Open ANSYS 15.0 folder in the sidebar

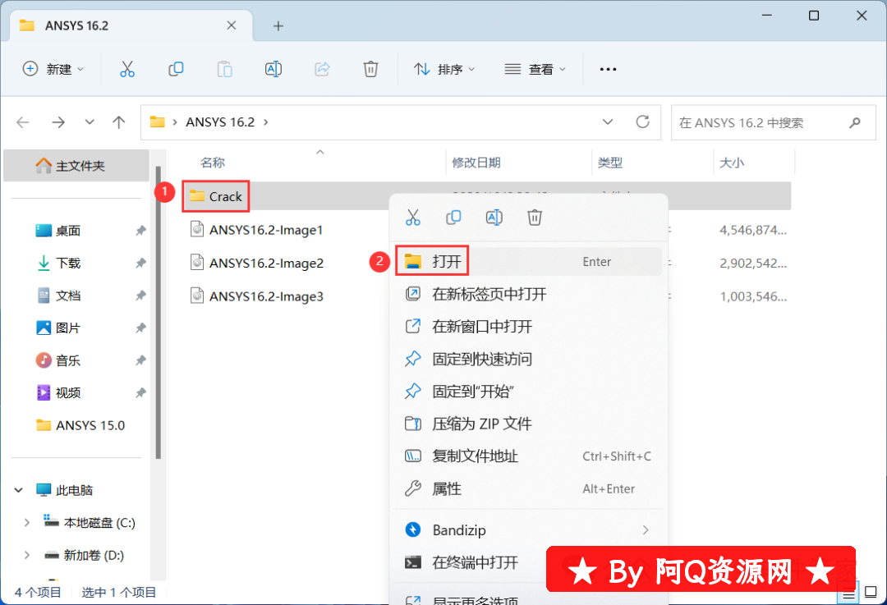80,425
